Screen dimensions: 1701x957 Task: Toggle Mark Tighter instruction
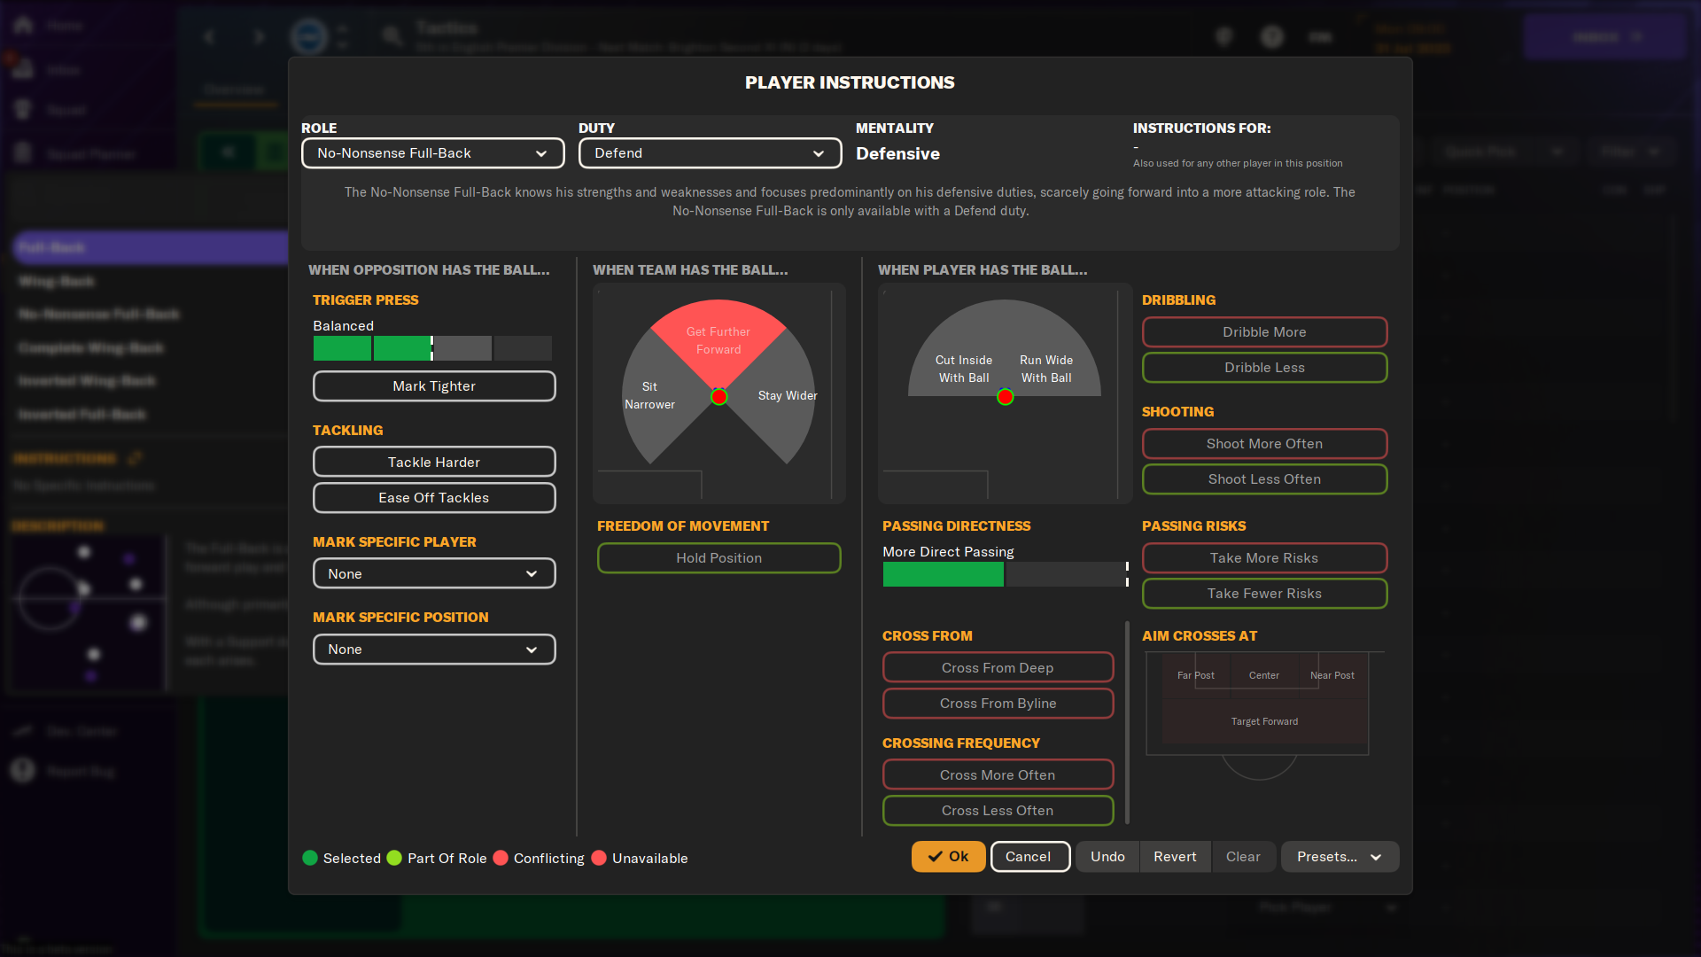point(434,386)
